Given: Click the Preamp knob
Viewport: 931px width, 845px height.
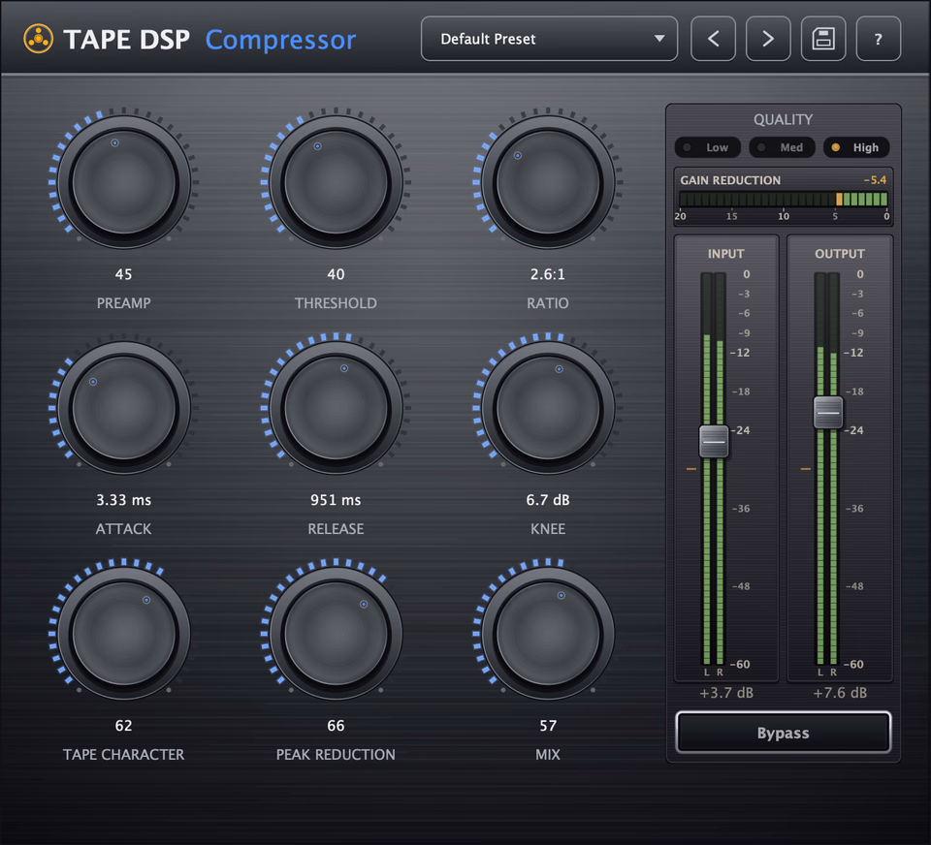Looking at the screenshot, I should 123,181.
